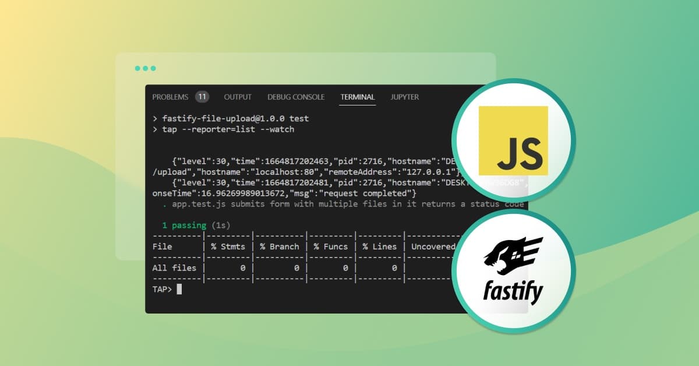Click the "% Funcs" column header
The height and width of the screenshot is (366, 699).
point(330,247)
